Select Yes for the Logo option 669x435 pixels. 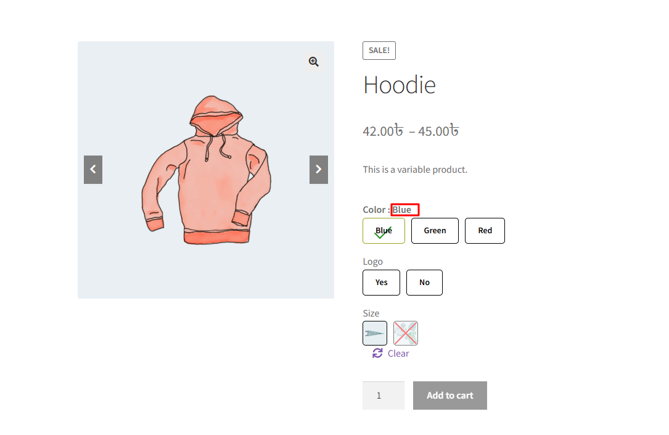point(382,282)
